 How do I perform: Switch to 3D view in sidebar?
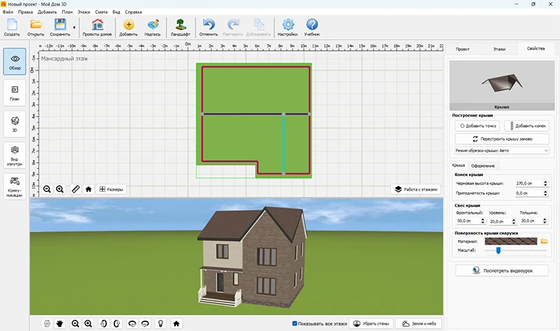15,122
